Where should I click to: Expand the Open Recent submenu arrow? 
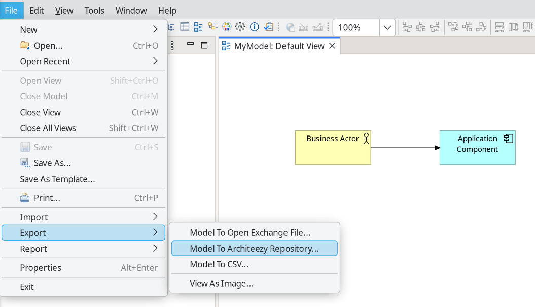tap(155, 61)
